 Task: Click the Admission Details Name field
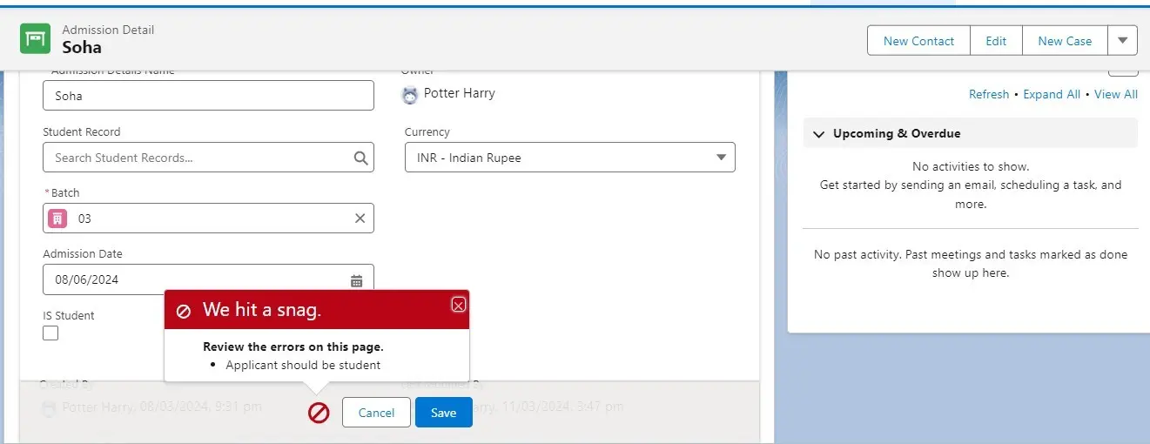[208, 96]
